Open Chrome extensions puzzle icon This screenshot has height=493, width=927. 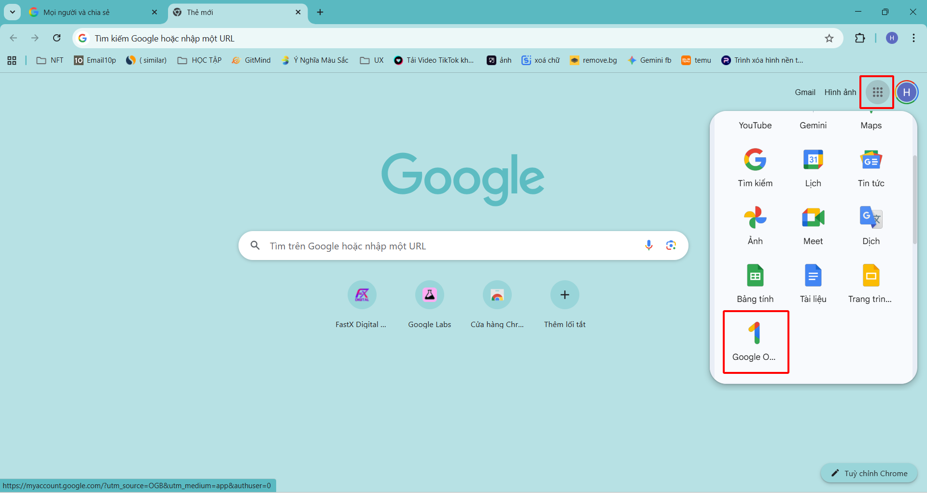[x=860, y=38]
